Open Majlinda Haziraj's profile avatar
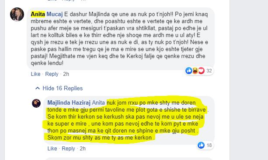Screen dimensions: 268x160 36,103
